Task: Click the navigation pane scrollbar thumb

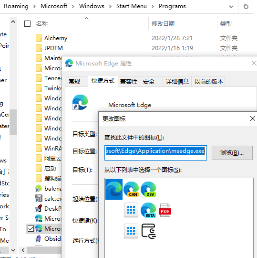Action: tap(13, 122)
